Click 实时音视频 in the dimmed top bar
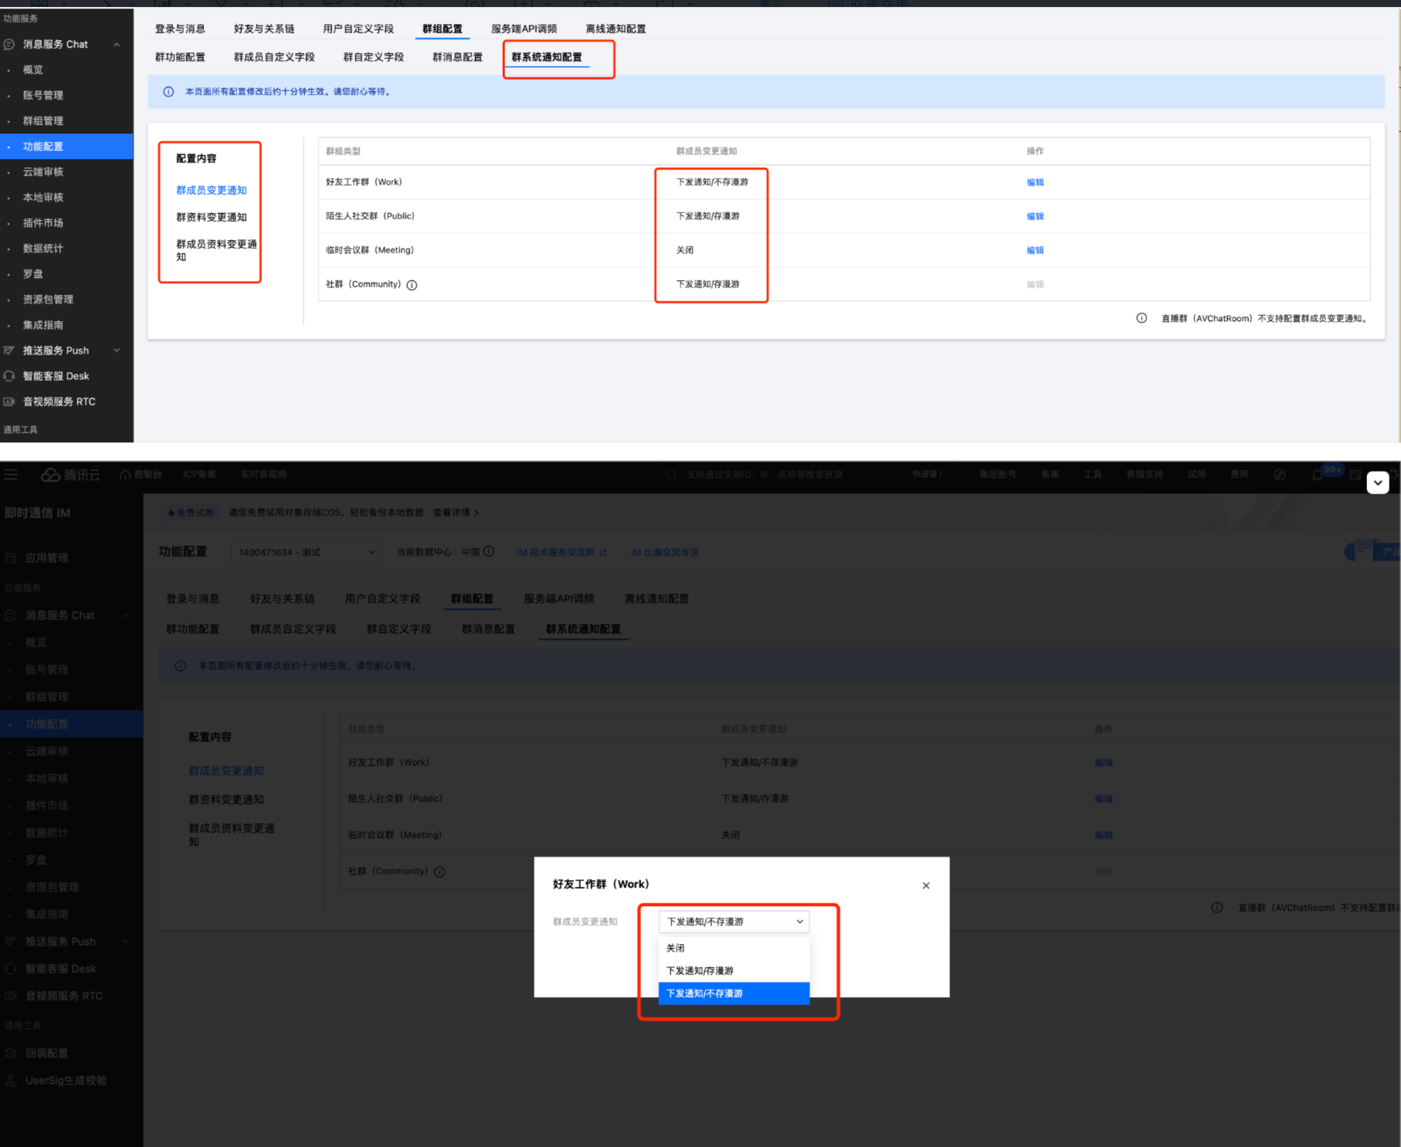This screenshot has width=1401, height=1147. [x=263, y=474]
